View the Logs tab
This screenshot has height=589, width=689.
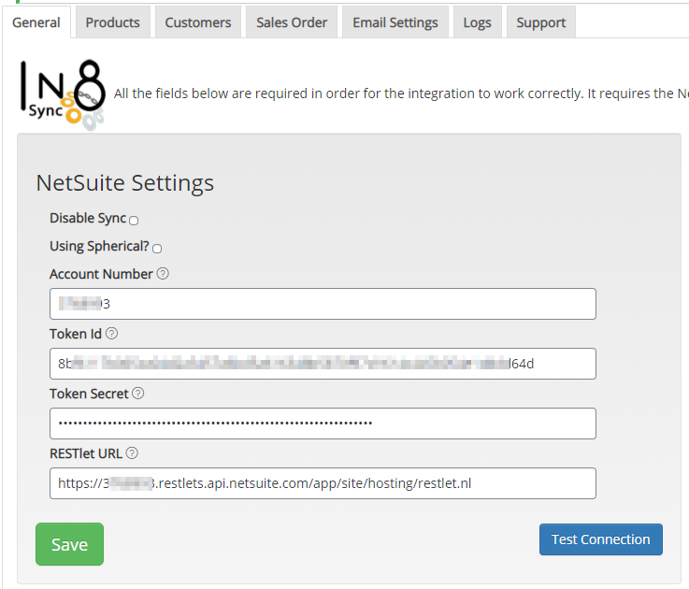point(477,22)
